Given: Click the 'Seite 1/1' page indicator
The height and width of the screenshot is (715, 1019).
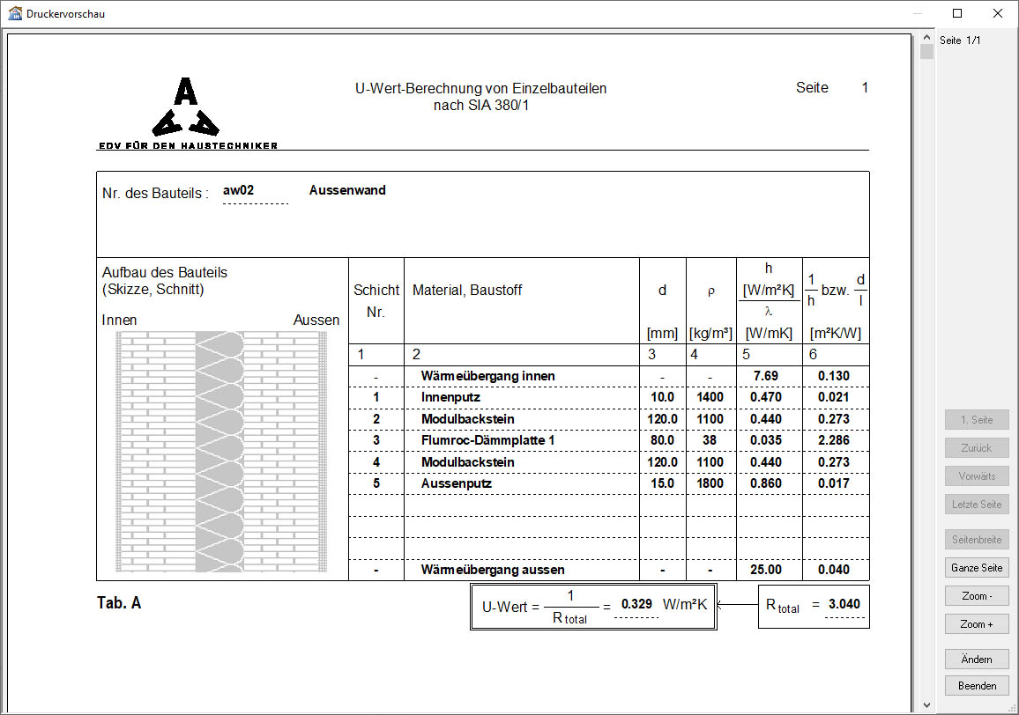Looking at the screenshot, I should coord(960,41).
